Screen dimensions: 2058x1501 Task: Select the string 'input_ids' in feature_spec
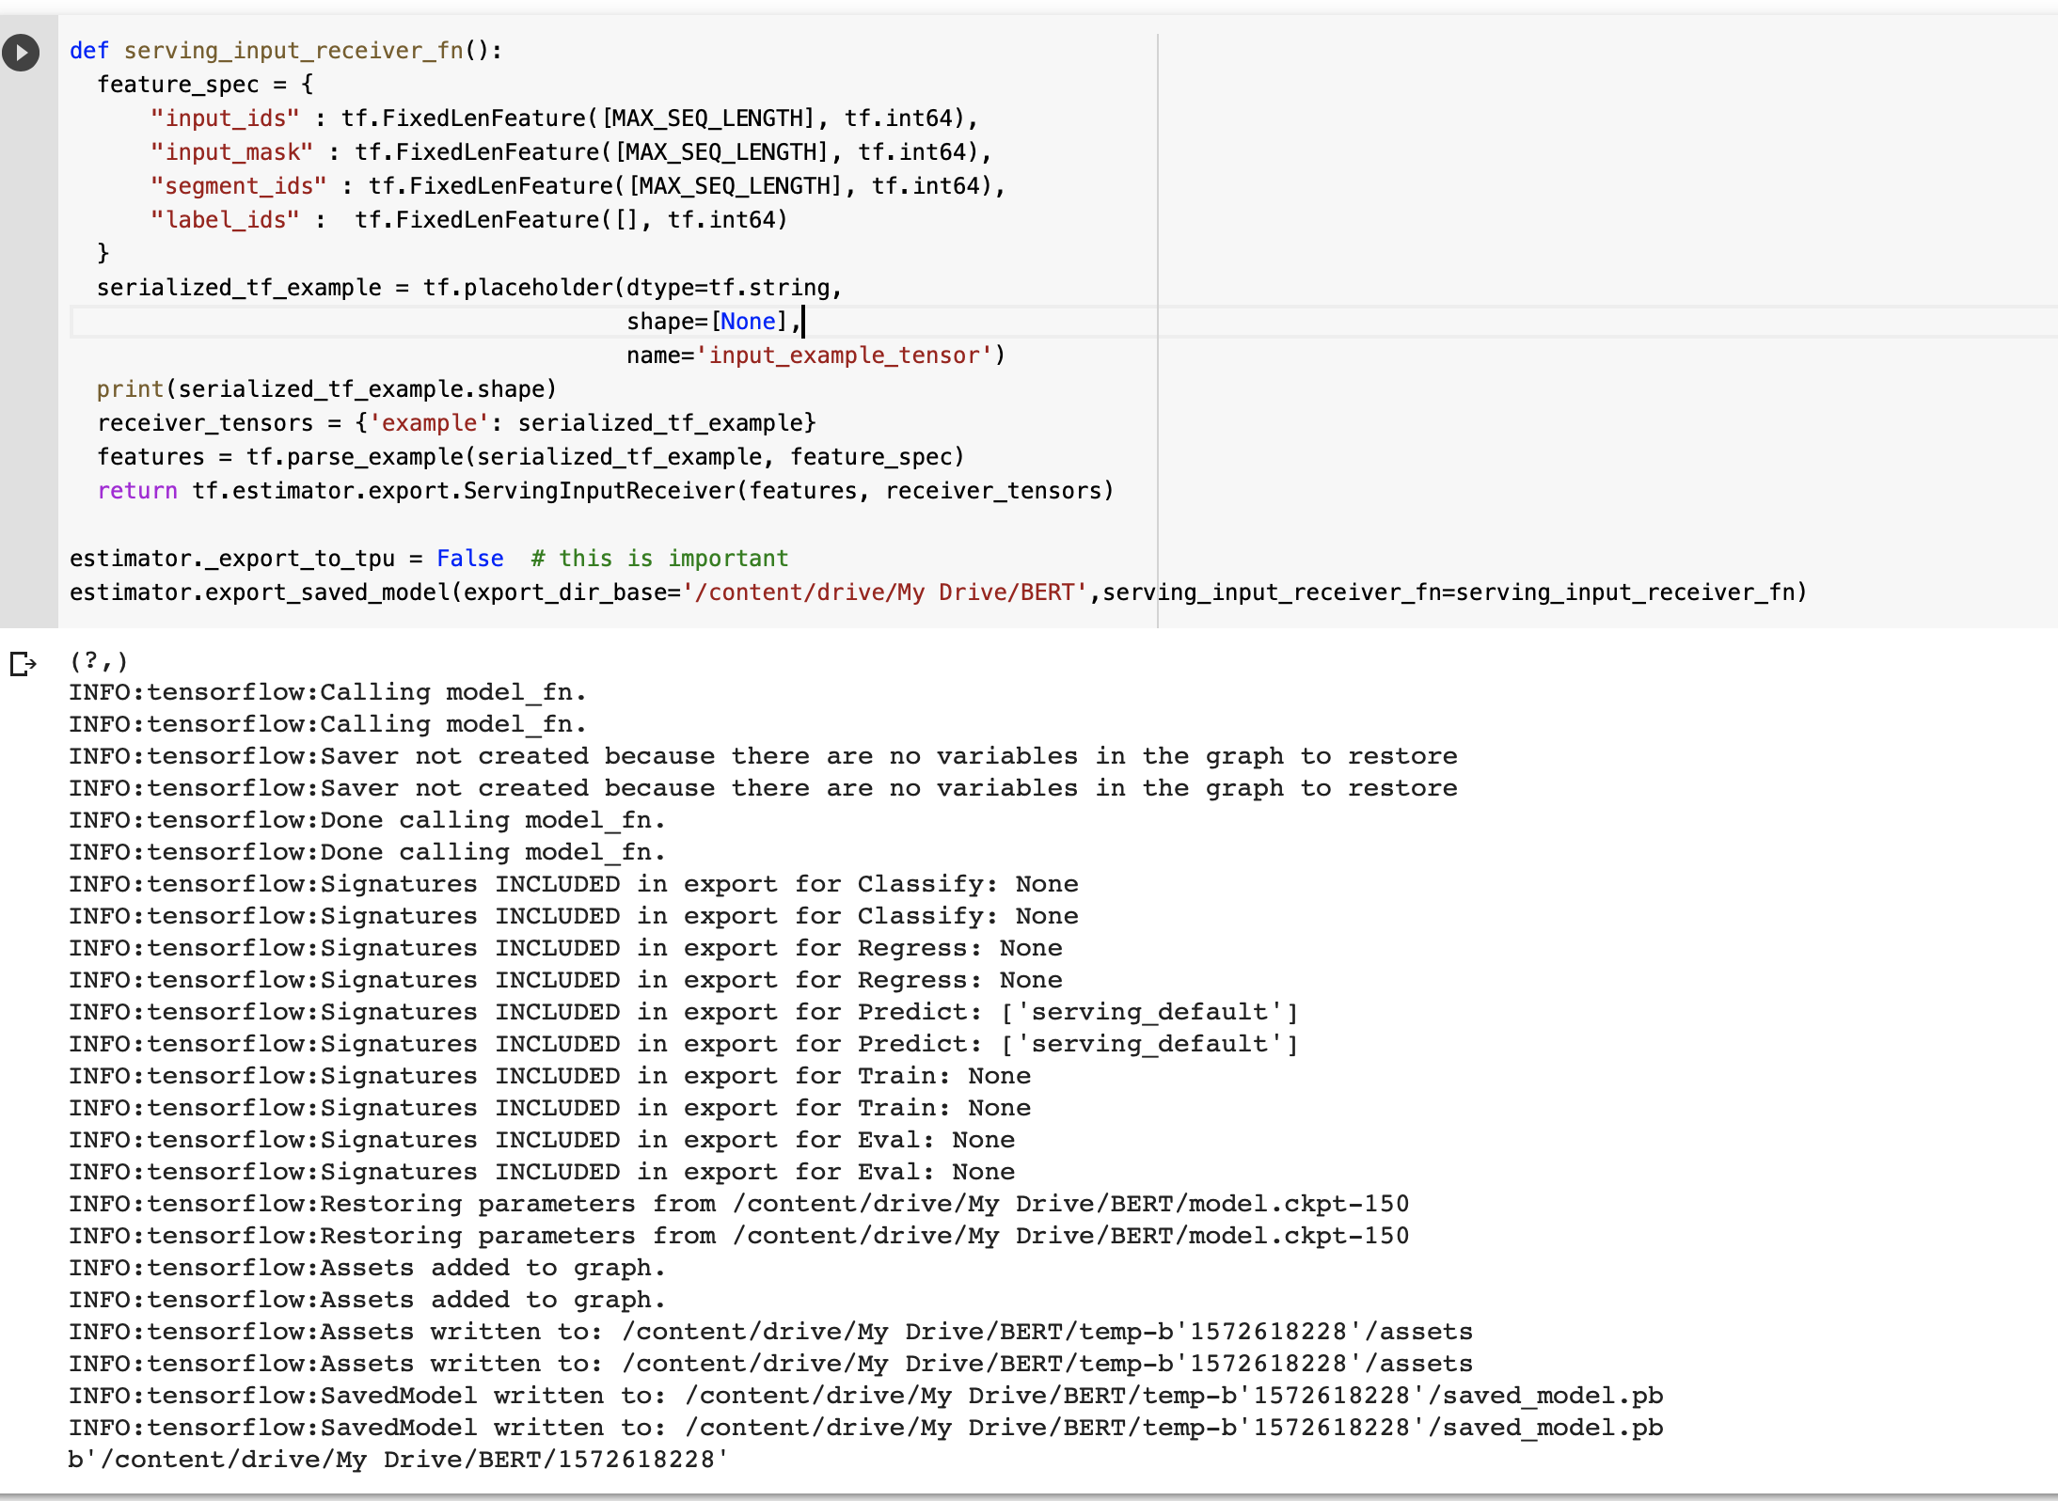(x=226, y=118)
